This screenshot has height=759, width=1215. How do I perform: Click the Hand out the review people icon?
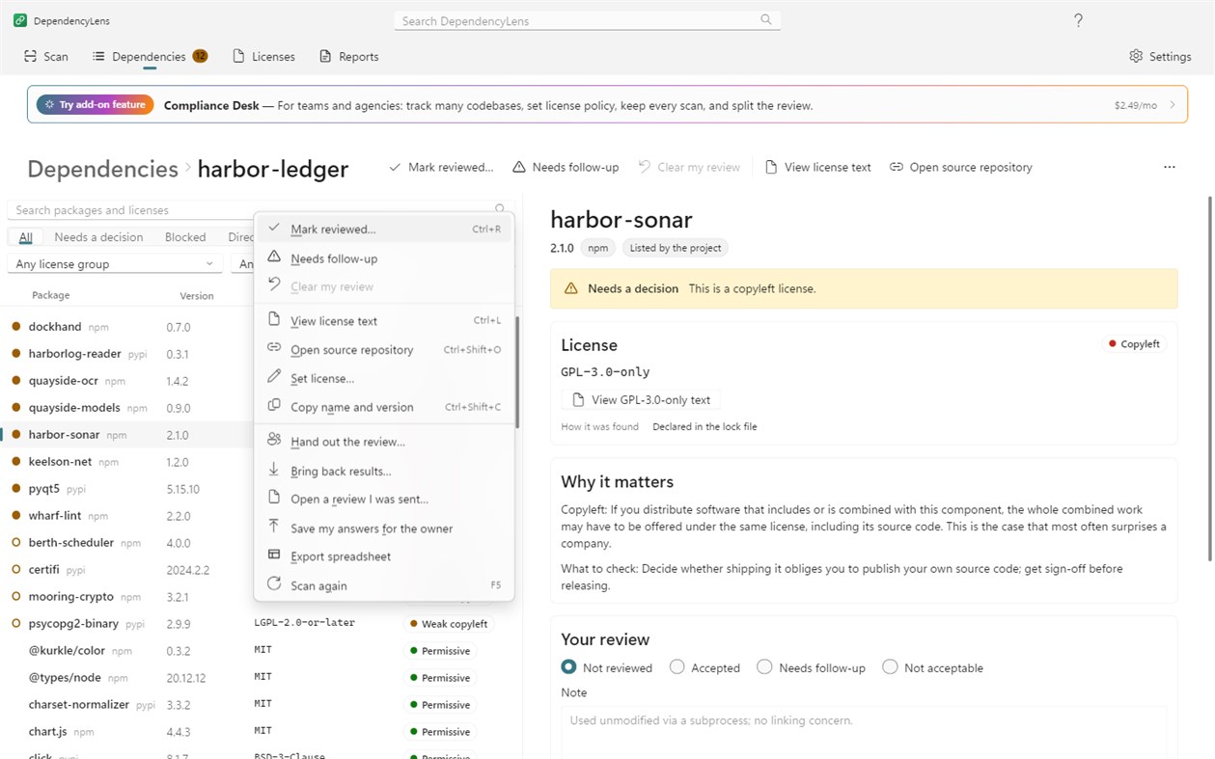(x=274, y=441)
